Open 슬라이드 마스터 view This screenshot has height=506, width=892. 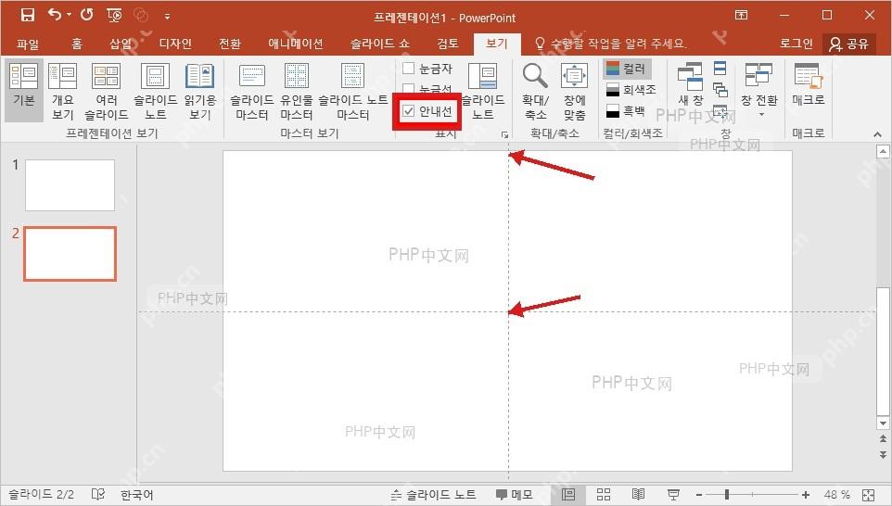(x=252, y=90)
